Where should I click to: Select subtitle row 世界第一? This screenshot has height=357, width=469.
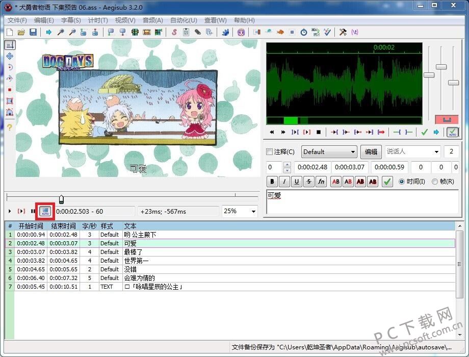pyautogui.click(x=230, y=260)
